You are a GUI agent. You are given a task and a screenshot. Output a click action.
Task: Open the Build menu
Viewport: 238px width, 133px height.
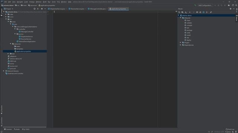coord(45,2)
